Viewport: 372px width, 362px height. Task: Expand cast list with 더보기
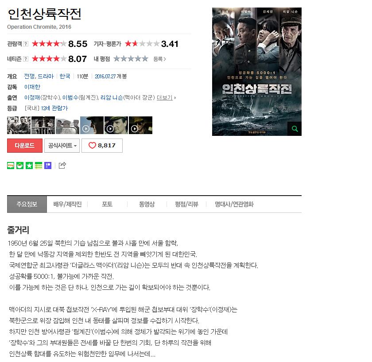(166, 98)
